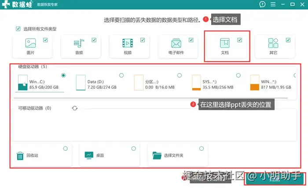Screen dimensions: 308x188
Task: Click the 音频 audio type icon
Action: 79,43
